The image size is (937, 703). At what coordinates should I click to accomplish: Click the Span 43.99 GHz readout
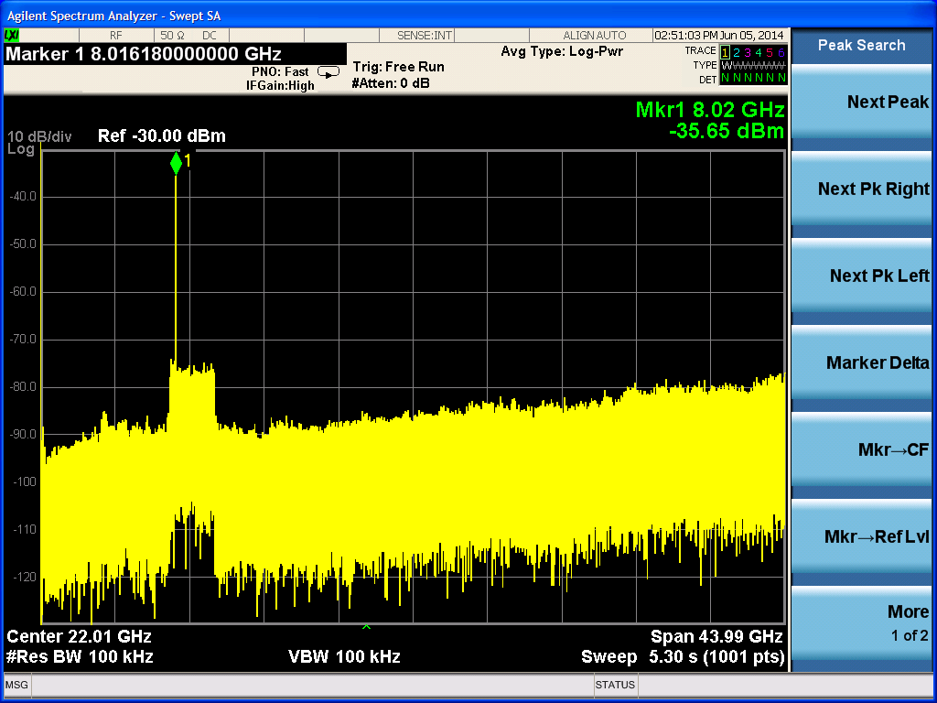[x=716, y=636]
